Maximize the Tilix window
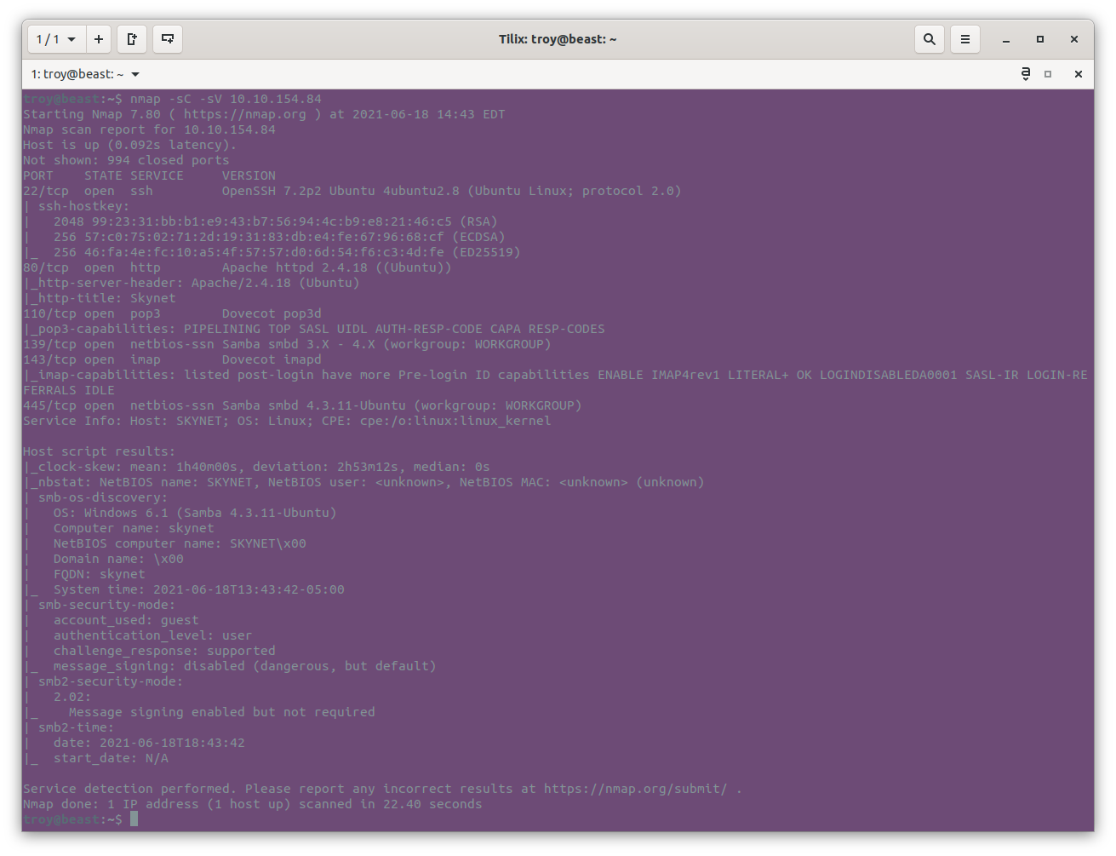Image resolution: width=1116 pixels, height=856 pixels. [1040, 39]
